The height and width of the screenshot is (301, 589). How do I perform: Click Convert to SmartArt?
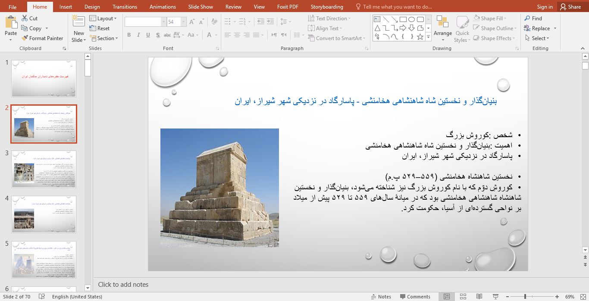(x=336, y=38)
